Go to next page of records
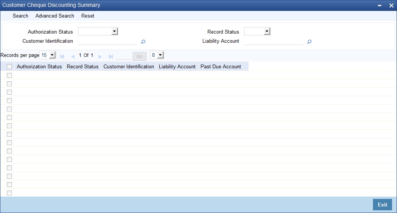The width and height of the screenshot is (397, 213). click(x=100, y=56)
